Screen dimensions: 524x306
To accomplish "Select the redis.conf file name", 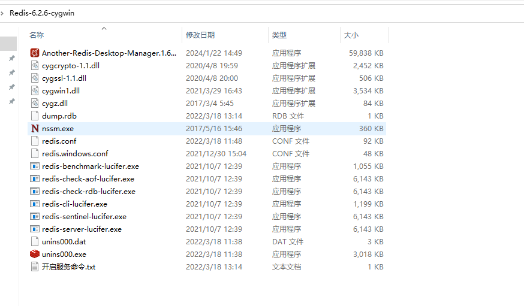I will pyautogui.click(x=59, y=141).
